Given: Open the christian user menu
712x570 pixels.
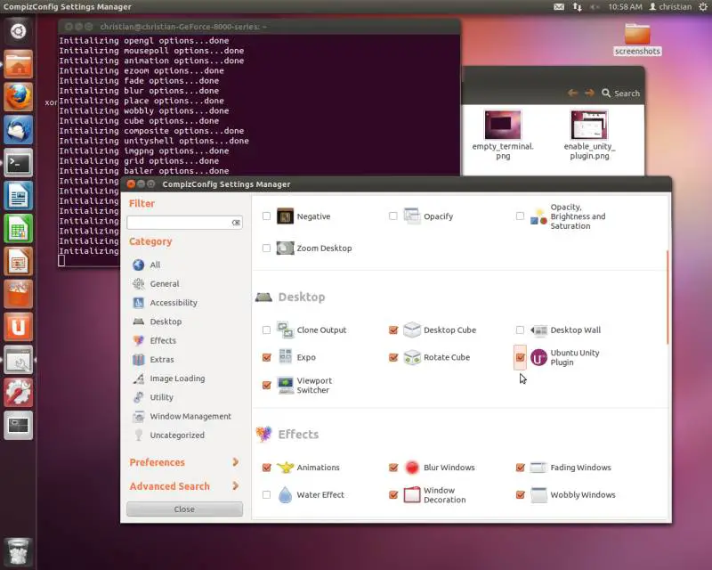Looking at the screenshot, I should point(670,7).
